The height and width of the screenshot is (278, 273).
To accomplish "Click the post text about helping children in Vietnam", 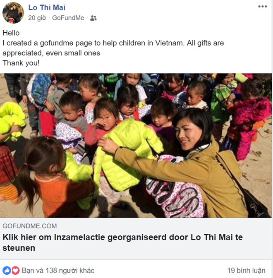I will [113, 48].
